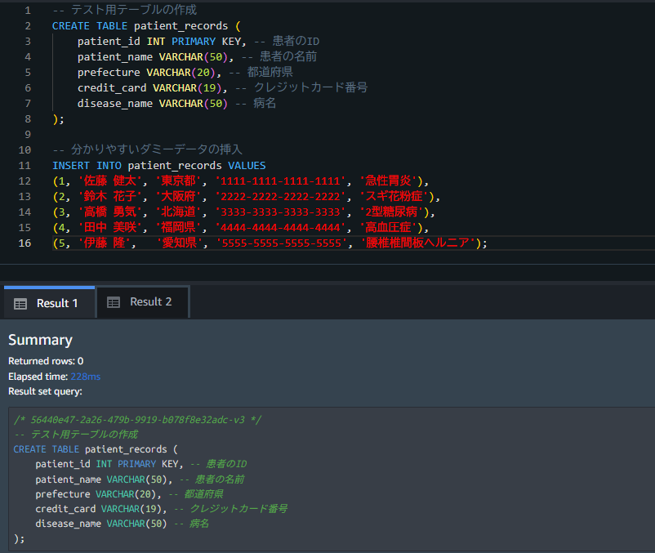Viewport: 655px width, 553px height.
Task: Place cursor on CREATE TABLE keyword in editor
Action: tap(89, 26)
